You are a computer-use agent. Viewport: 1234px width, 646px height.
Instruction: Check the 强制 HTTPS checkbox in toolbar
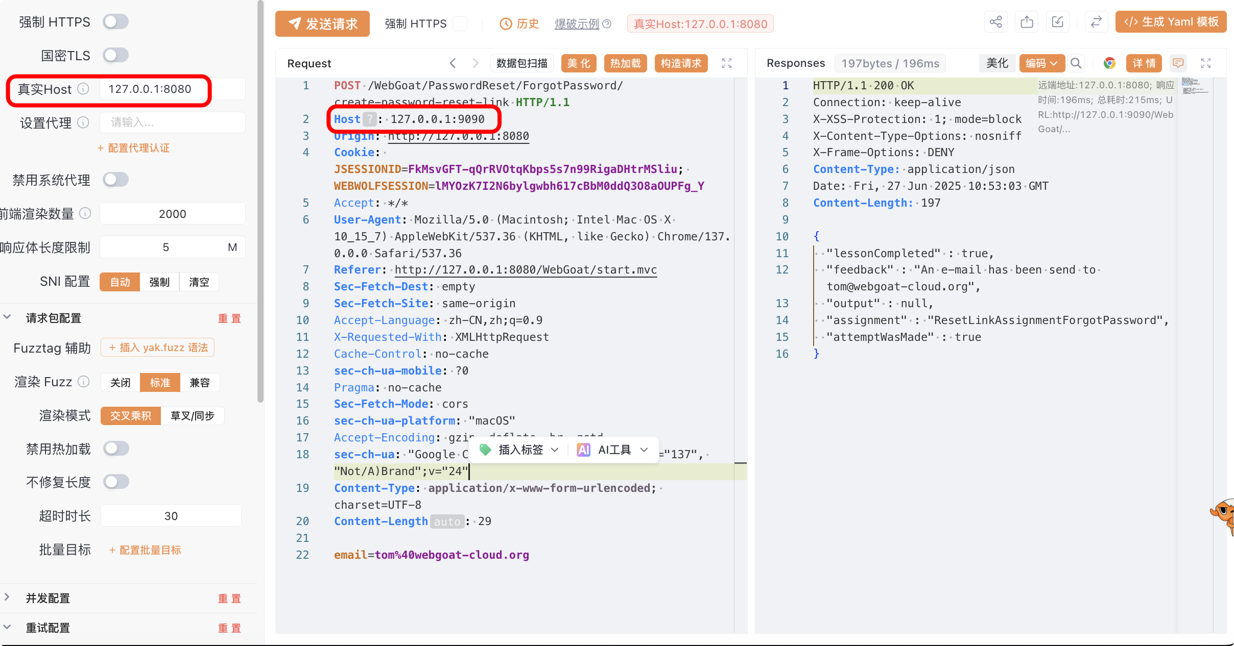(460, 24)
